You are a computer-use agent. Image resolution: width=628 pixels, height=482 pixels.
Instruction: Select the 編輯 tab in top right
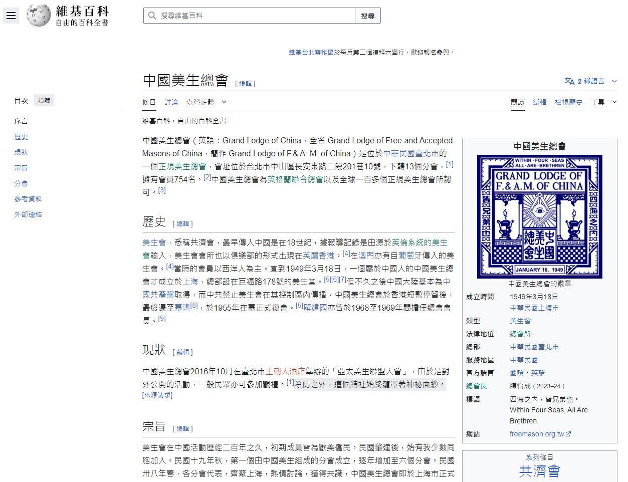(539, 102)
